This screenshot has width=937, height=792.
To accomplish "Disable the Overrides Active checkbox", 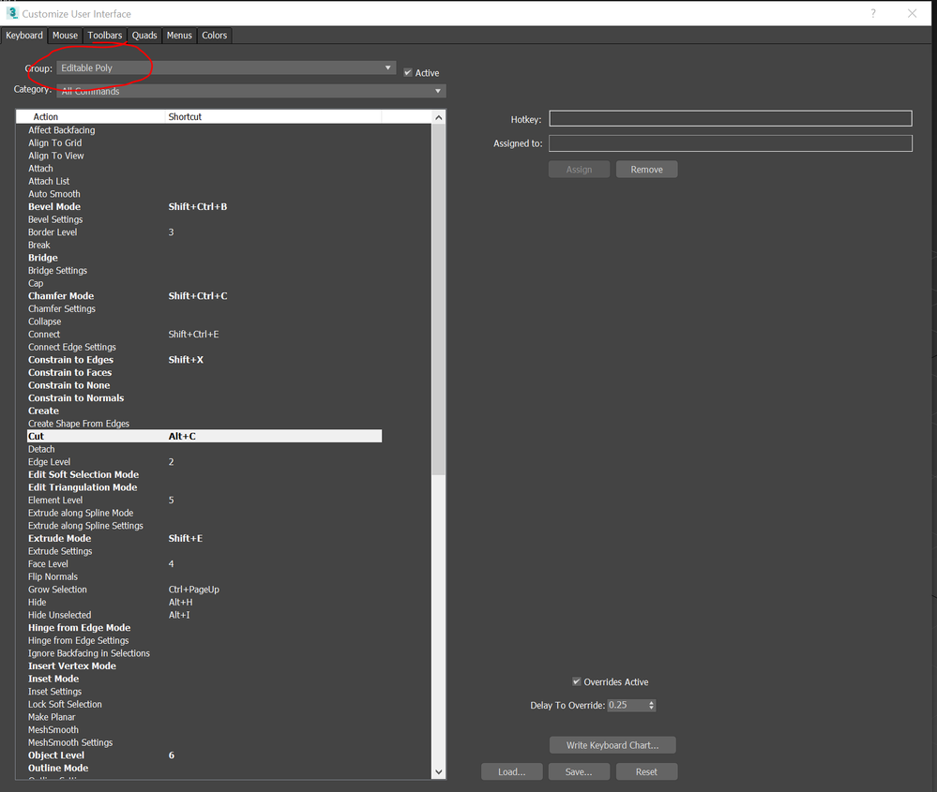I will tap(577, 681).
